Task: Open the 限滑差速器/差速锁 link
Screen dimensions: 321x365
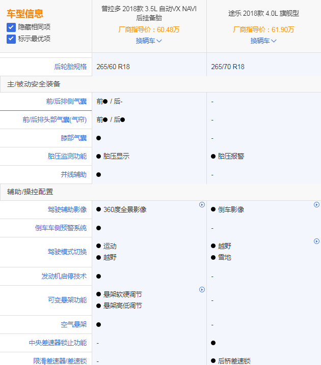Action: point(60,361)
